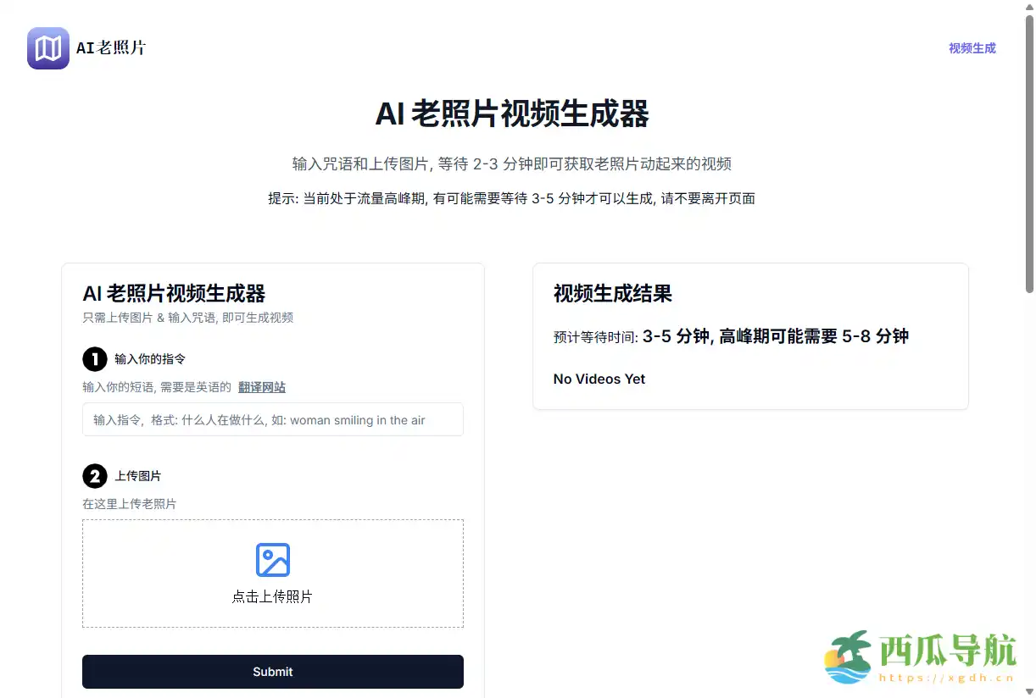The width and height of the screenshot is (1036, 698).
Task: Click the step 1 numbered badge
Action: (x=94, y=359)
